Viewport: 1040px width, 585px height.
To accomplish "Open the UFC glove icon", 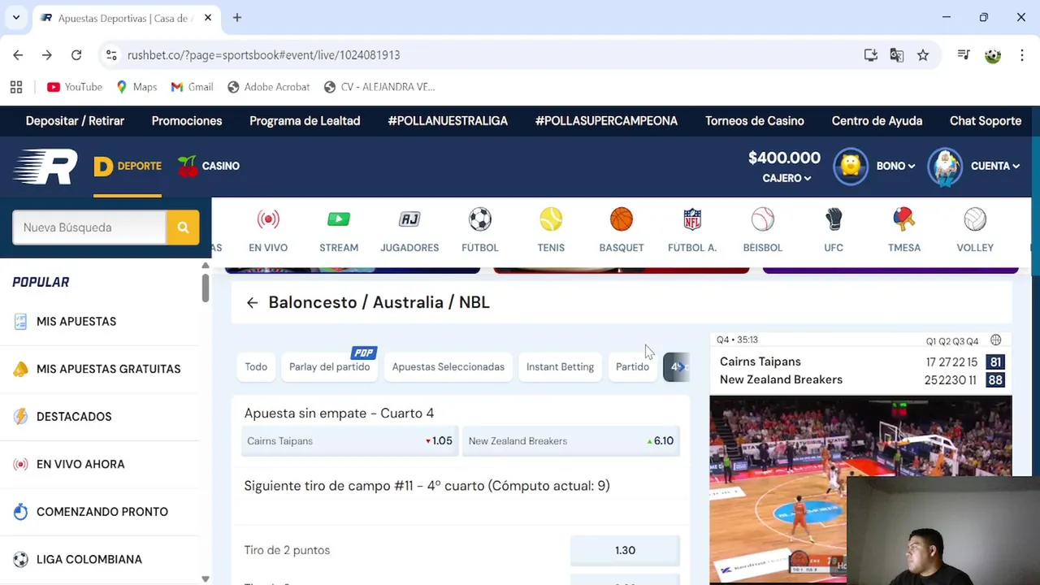I will tap(834, 219).
